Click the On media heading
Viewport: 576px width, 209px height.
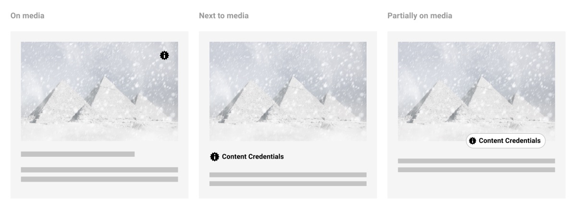27,16
